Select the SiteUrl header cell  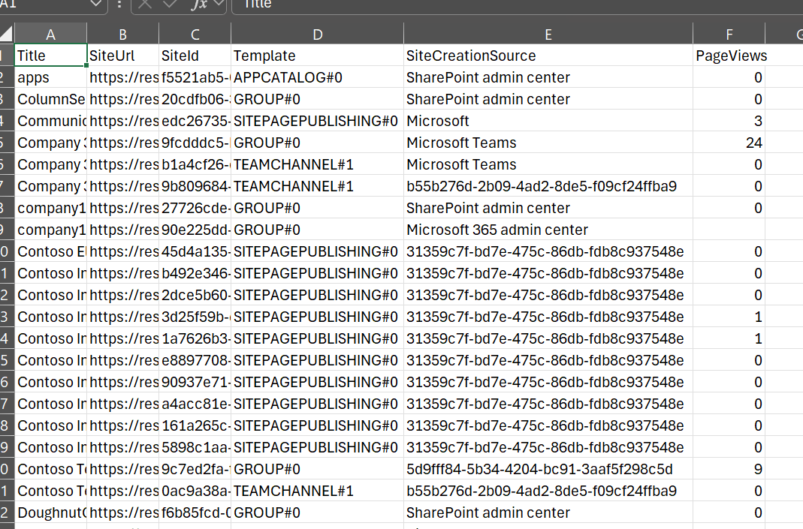[x=123, y=56]
